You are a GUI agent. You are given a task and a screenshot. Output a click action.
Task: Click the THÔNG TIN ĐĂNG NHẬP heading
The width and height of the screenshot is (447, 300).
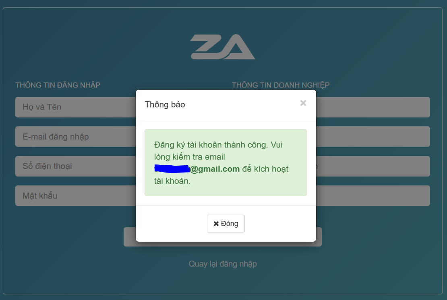point(58,85)
